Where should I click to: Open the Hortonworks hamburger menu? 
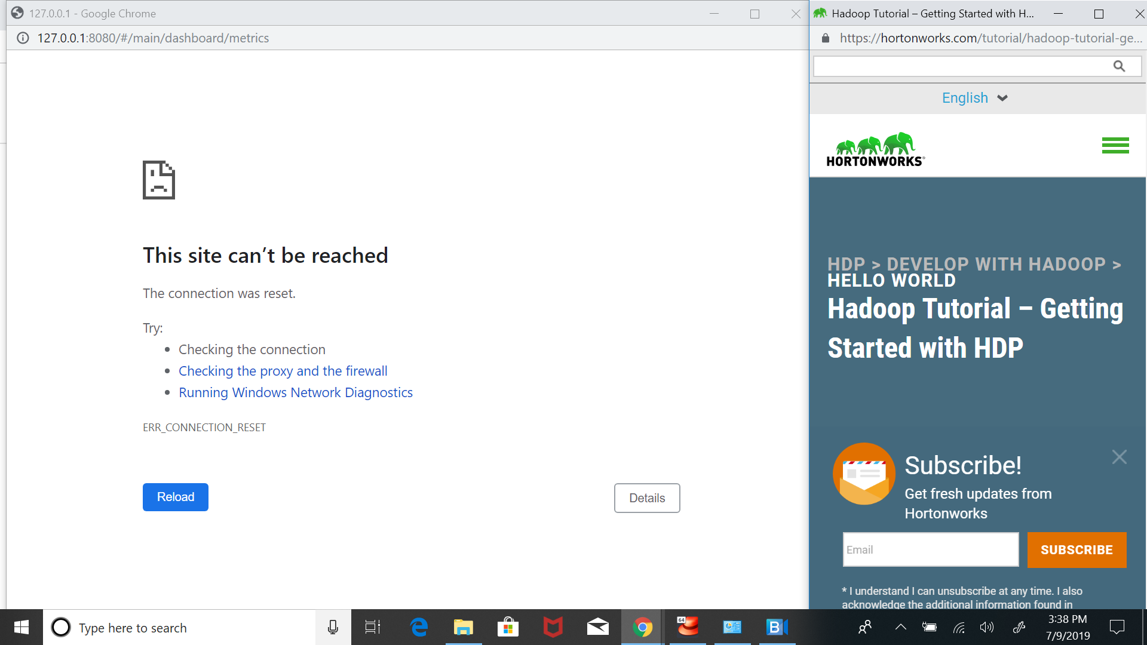[x=1115, y=145]
